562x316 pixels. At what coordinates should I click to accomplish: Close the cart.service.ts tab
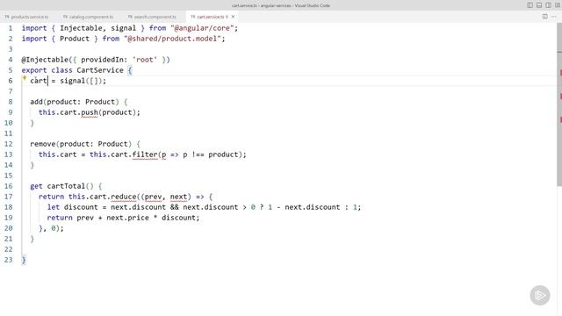click(233, 17)
